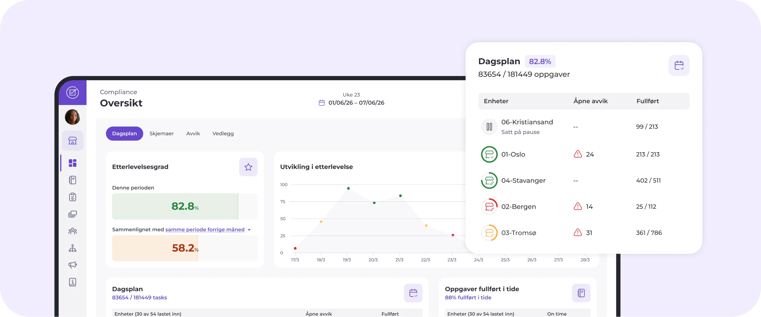
Task: Click the yellow chart point at 22/3
Action: pyautogui.click(x=426, y=225)
